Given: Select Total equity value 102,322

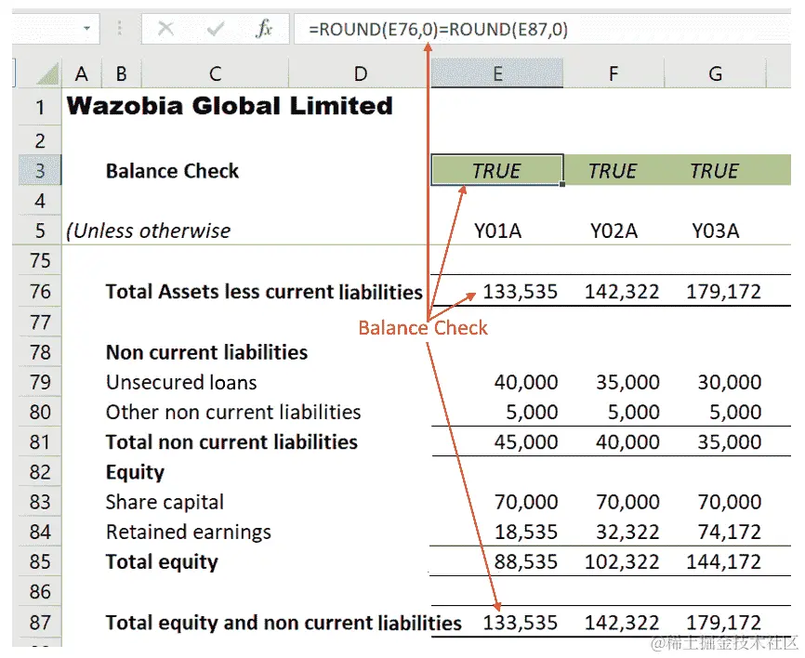Looking at the screenshot, I should tap(622, 562).
